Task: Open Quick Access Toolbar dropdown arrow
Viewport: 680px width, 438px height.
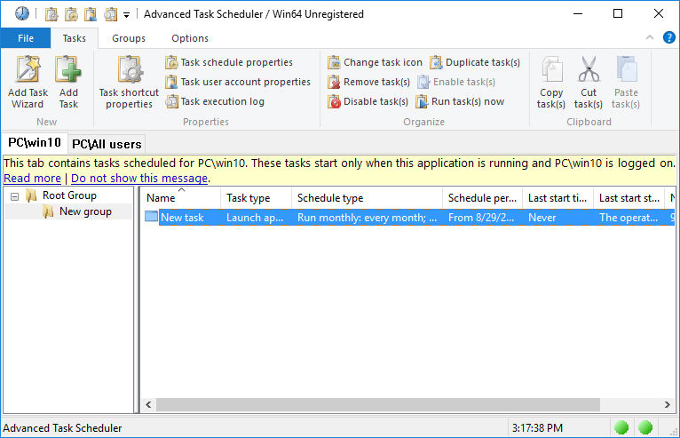Action: click(126, 14)
